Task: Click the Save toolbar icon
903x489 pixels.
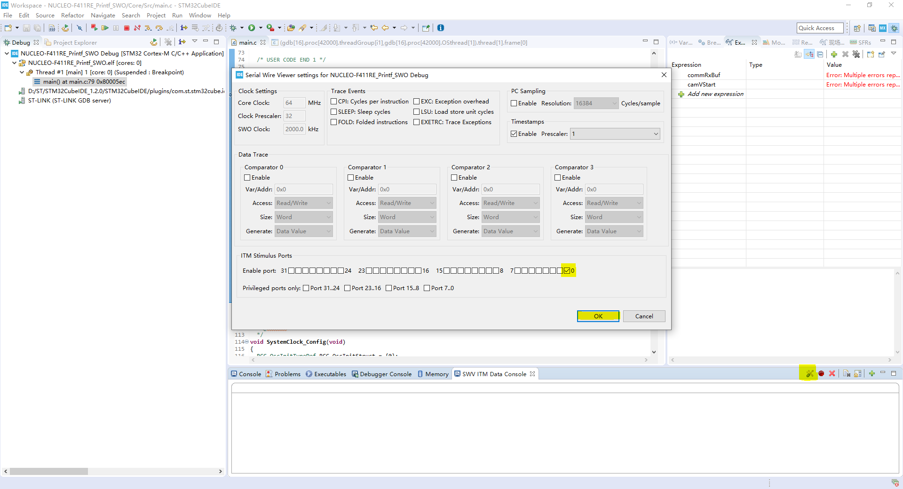Action: (x=26, y=28)
